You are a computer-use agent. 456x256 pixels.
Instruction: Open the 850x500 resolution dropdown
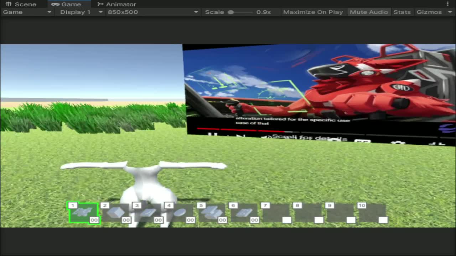click(x=152, y=12)
